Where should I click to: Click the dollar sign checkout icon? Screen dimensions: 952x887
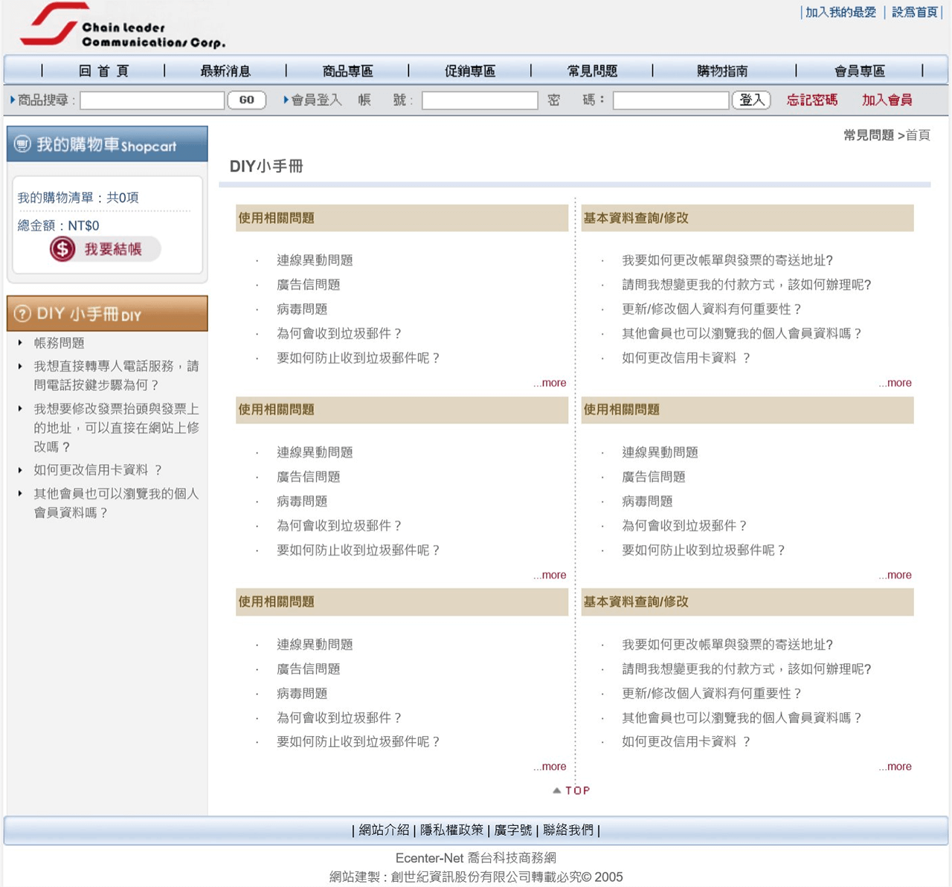tap(62, 249)
